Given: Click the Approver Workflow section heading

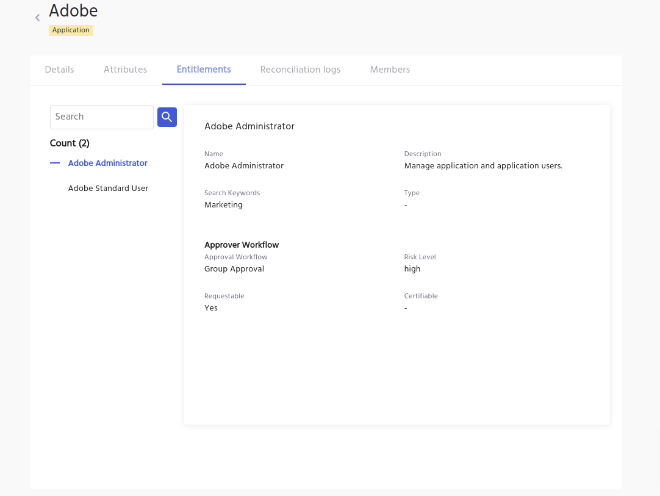Looking at the screenshot, I should [241, 245].
